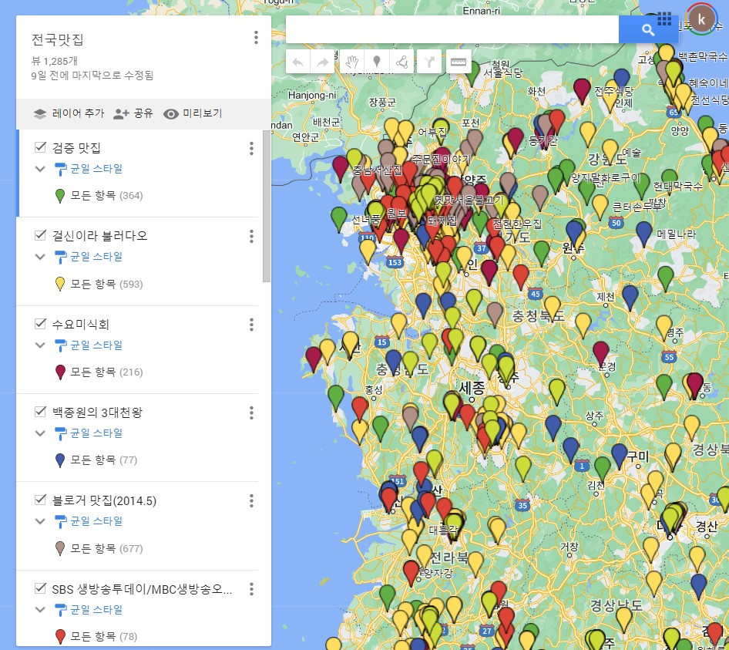Click paint roller icon under 걸신이라 불러다오
The image size is (729, 650).
click(60, 257)
